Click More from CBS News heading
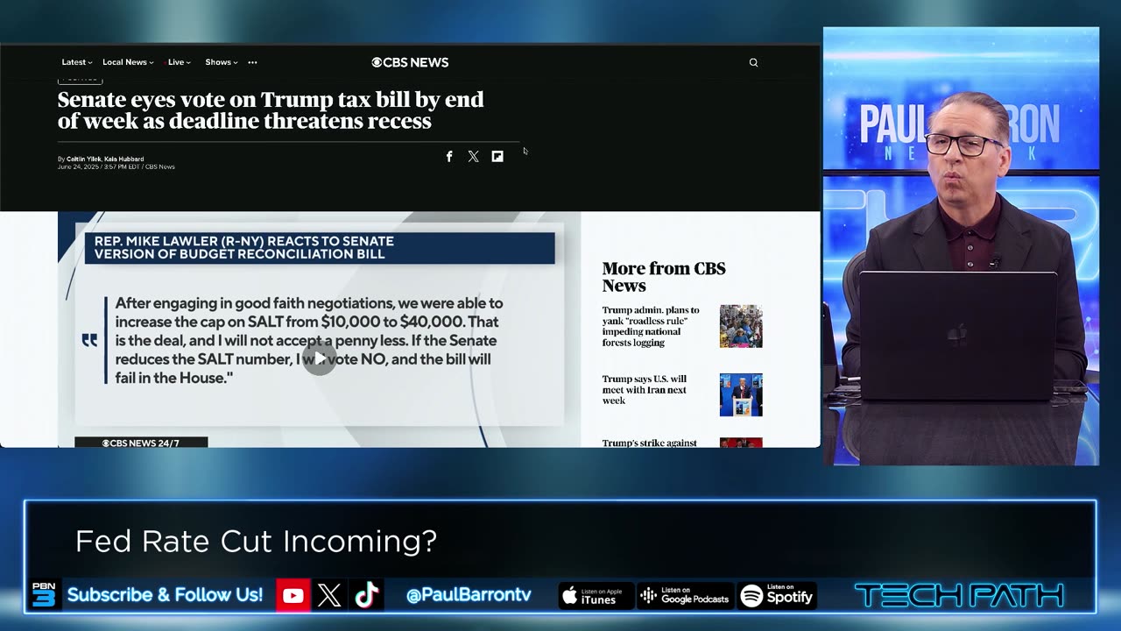 pyautogui.click(x=664, y=277)
